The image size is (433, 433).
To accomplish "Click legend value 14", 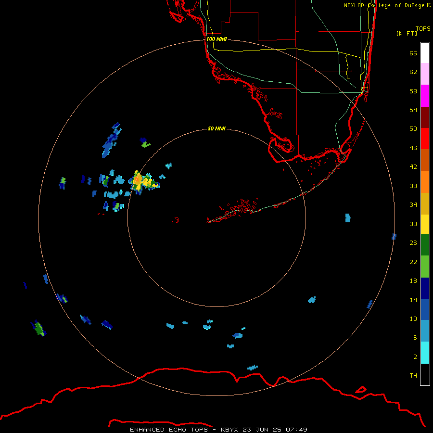I will [x=413, y=300].
